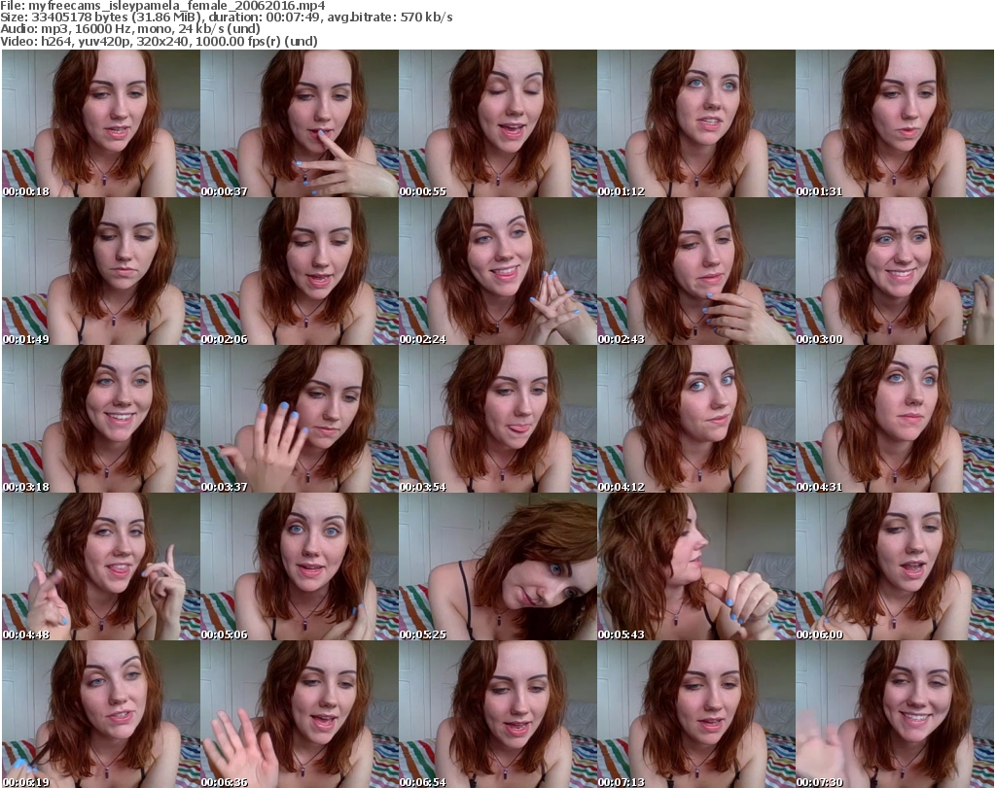
Task: Pick the 00:06:19 frame
Action: (101, 714)
